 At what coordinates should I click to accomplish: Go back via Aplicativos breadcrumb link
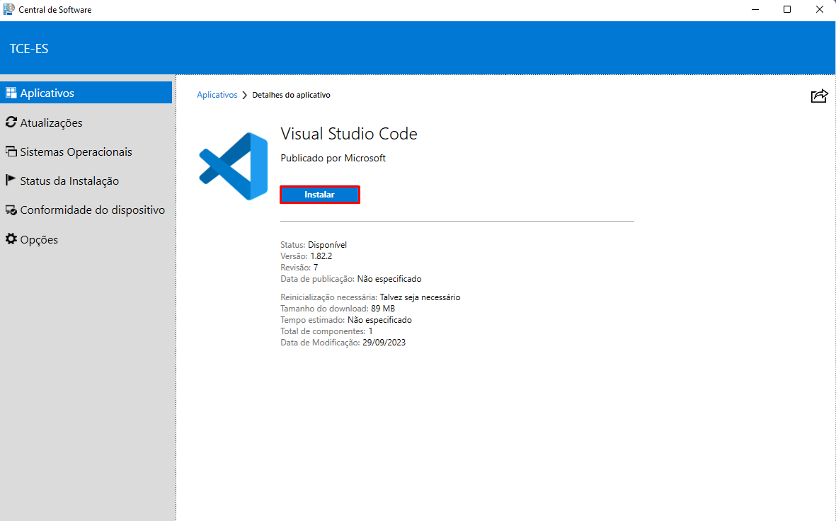pos(217,95)
